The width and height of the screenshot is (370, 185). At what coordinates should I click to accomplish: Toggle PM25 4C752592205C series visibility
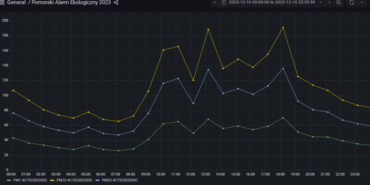120,180
